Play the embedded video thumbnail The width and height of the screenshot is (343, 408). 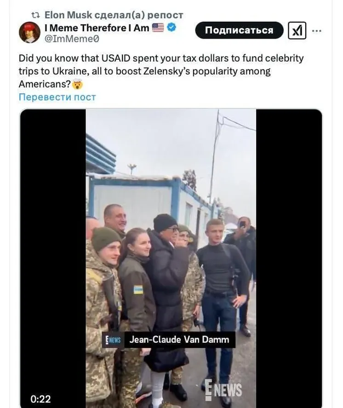171,258
